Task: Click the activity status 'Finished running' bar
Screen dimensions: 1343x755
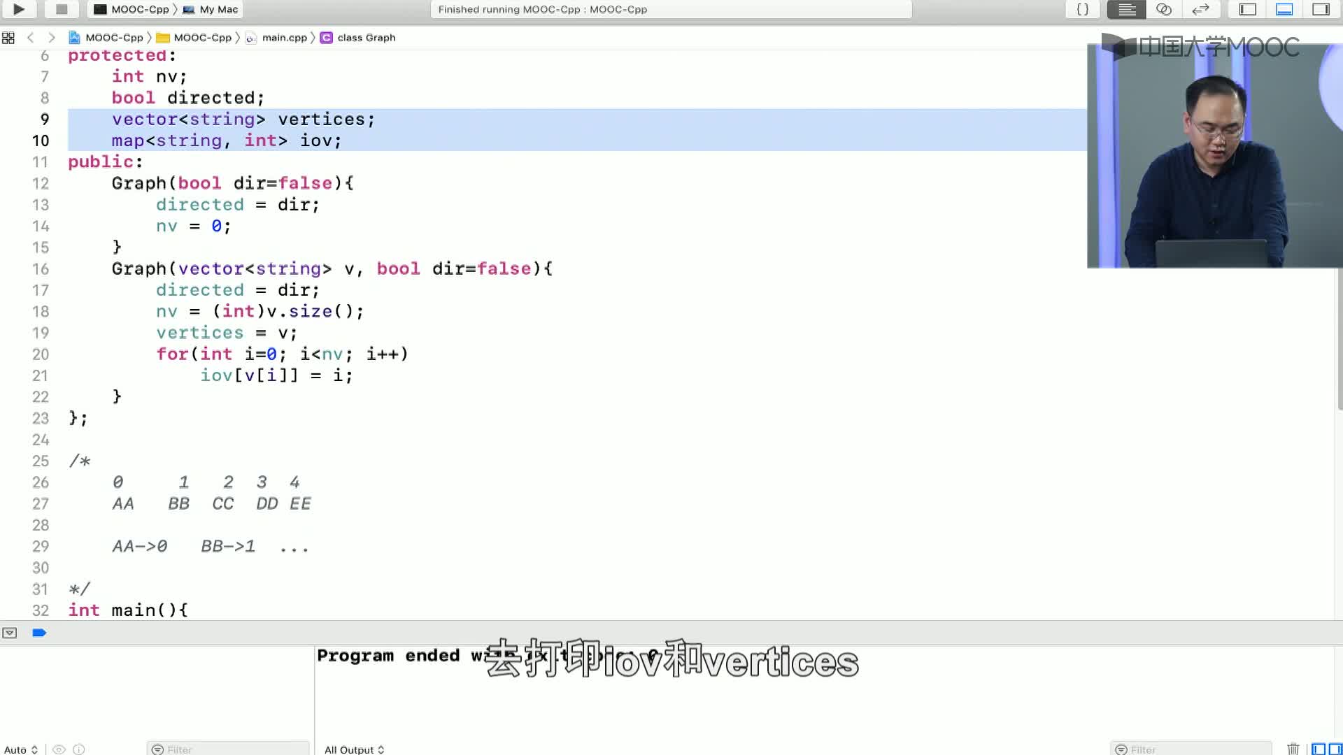Action: point(671,9)
